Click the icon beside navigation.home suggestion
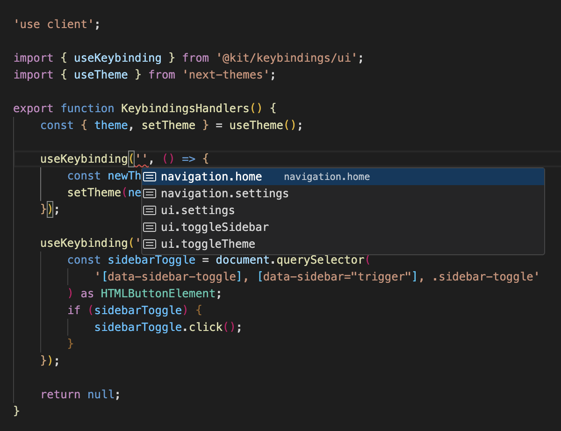Image resolution: width=561 pixels, height=431 pixels. pyautogui.click(x=150, y=176)
